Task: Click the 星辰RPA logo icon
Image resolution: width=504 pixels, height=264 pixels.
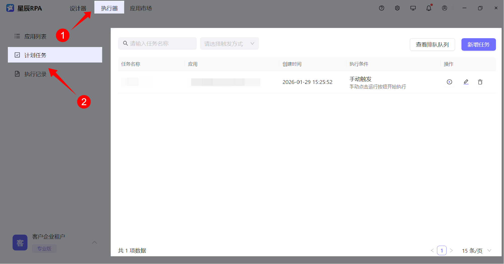Action: [x=10, y=8]
